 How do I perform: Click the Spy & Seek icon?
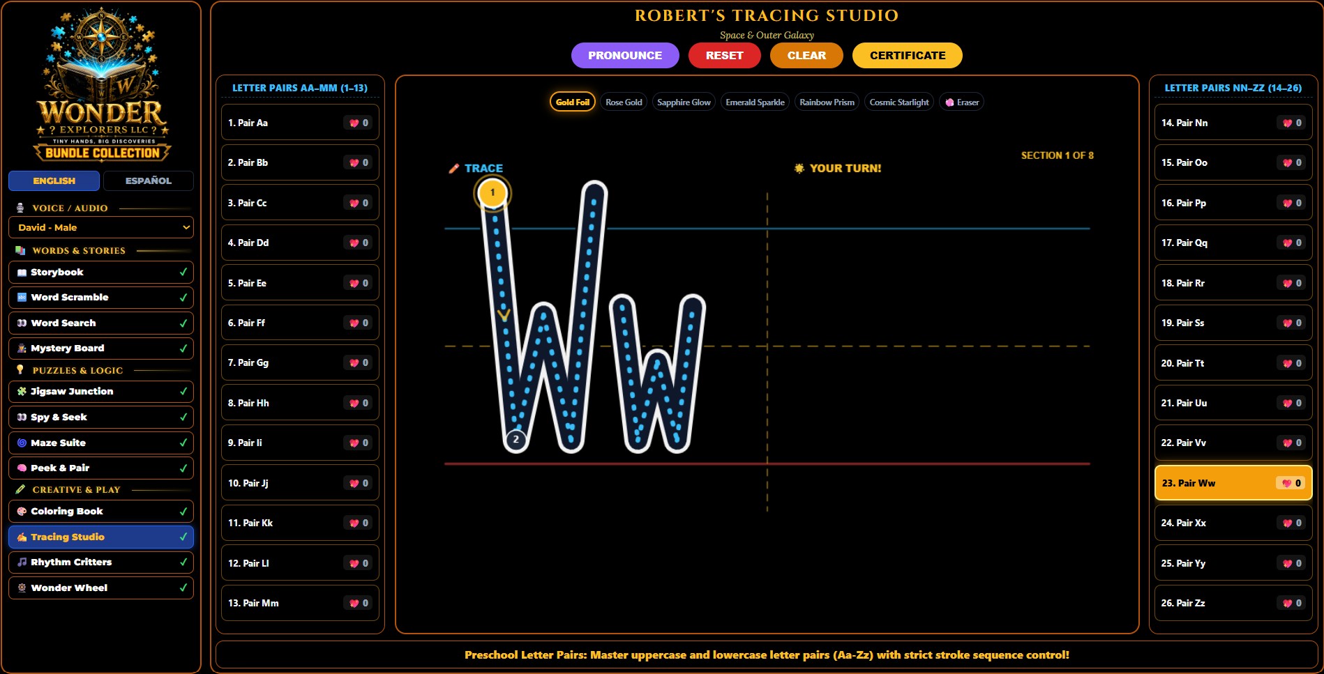coord(22,418)
